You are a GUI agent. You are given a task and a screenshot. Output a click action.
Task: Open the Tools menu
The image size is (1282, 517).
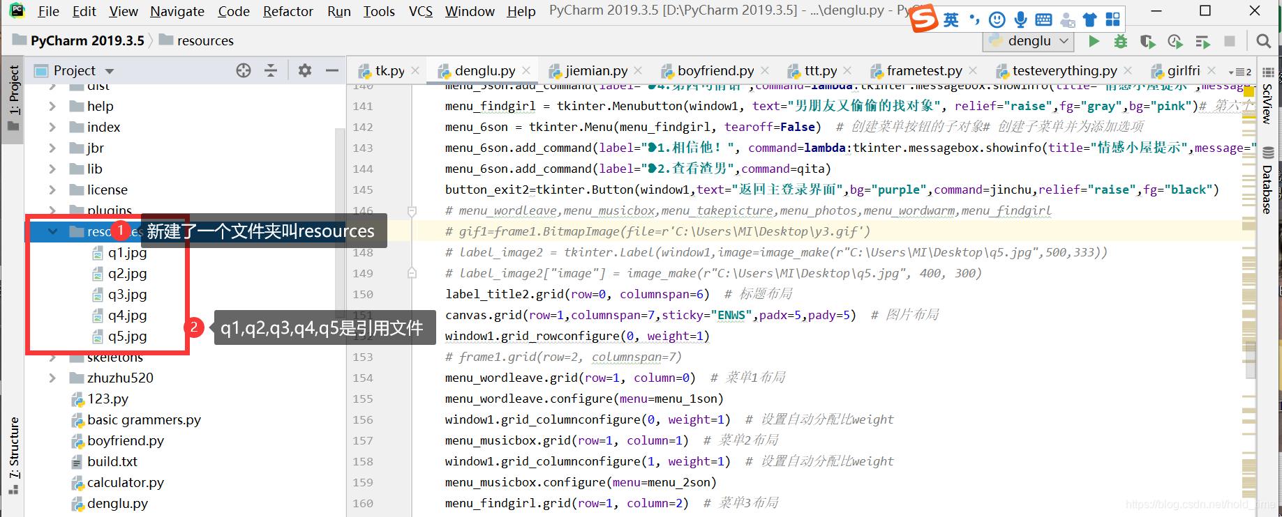click(x=379, y=11)
